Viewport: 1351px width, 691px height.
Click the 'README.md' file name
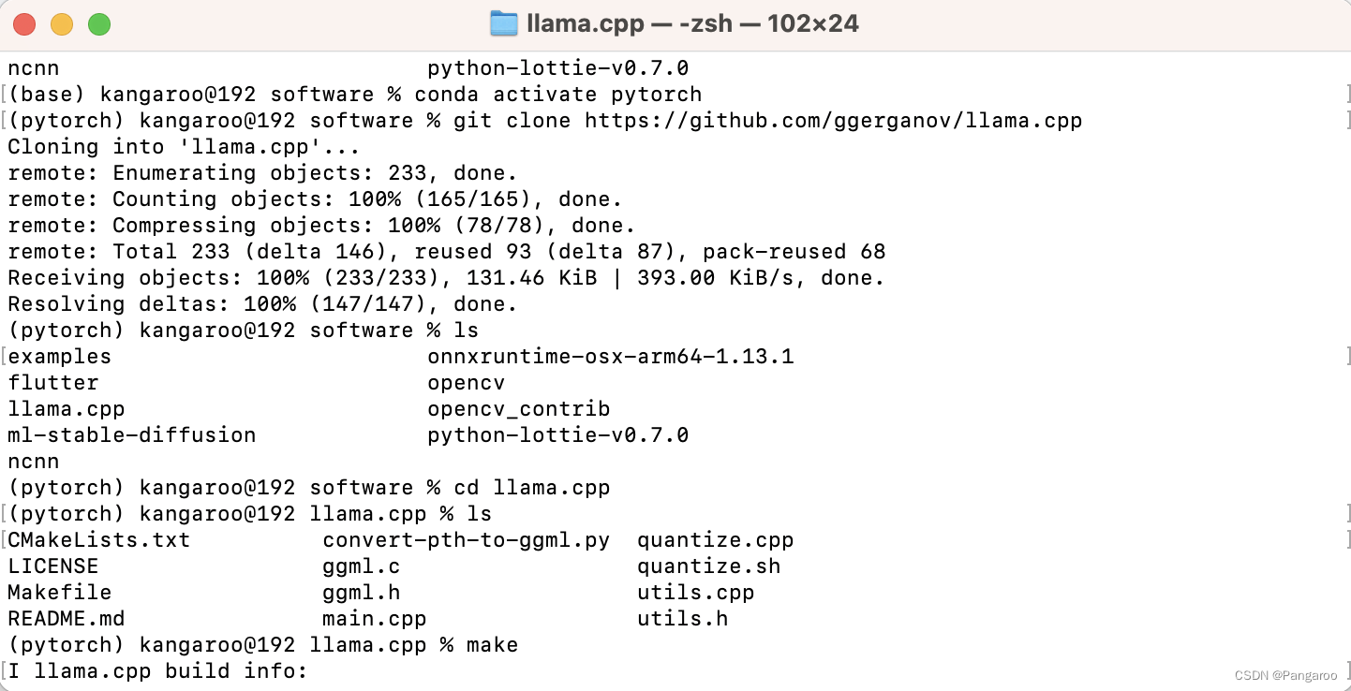(x=67, y=619)
